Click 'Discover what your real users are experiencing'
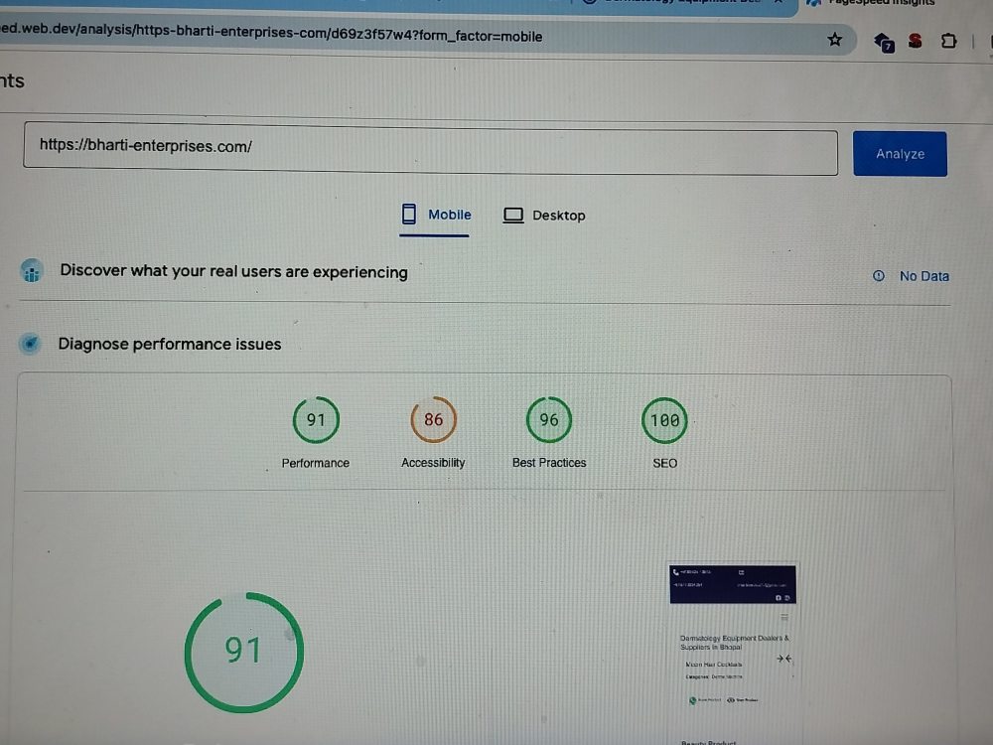The image size is (993, 745). (233, 271)
